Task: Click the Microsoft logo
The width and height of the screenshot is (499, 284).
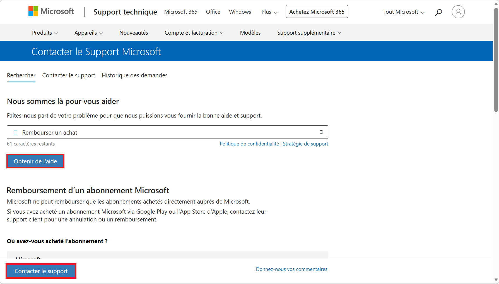Action: click(51, 11)
